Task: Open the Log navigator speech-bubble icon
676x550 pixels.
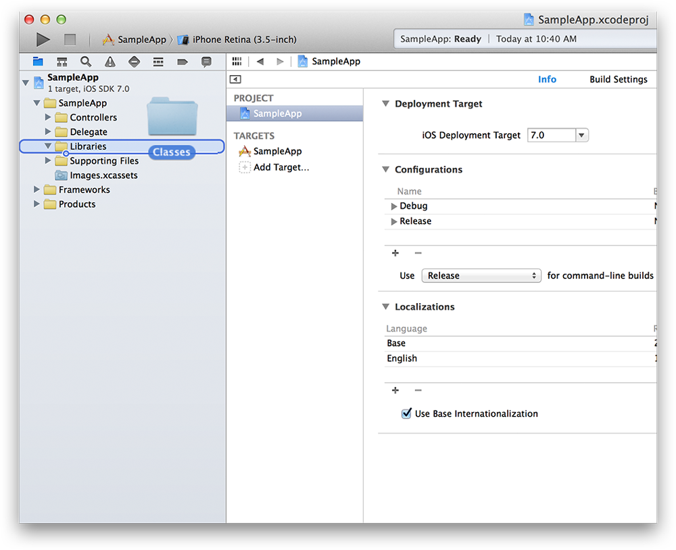Action: 206,62
